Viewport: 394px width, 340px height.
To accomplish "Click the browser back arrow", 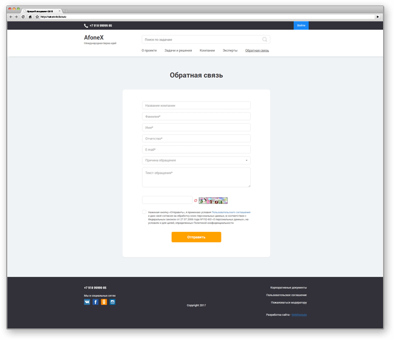I will point(10,17).
